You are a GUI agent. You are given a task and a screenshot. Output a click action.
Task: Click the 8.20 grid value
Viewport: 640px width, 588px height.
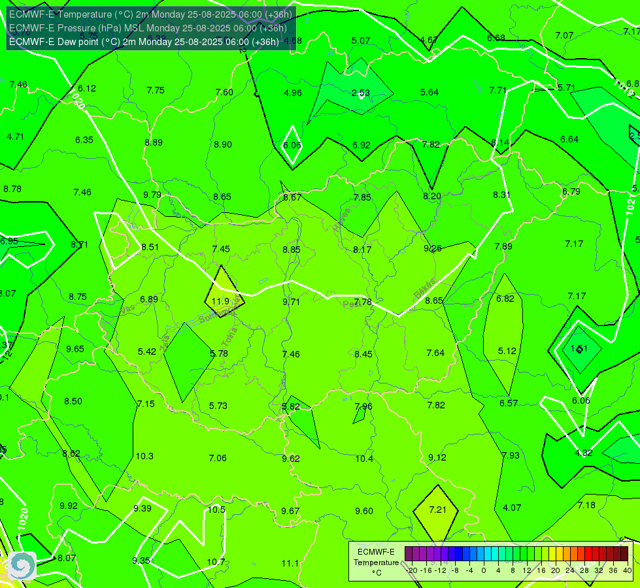[x=432, y=196]
